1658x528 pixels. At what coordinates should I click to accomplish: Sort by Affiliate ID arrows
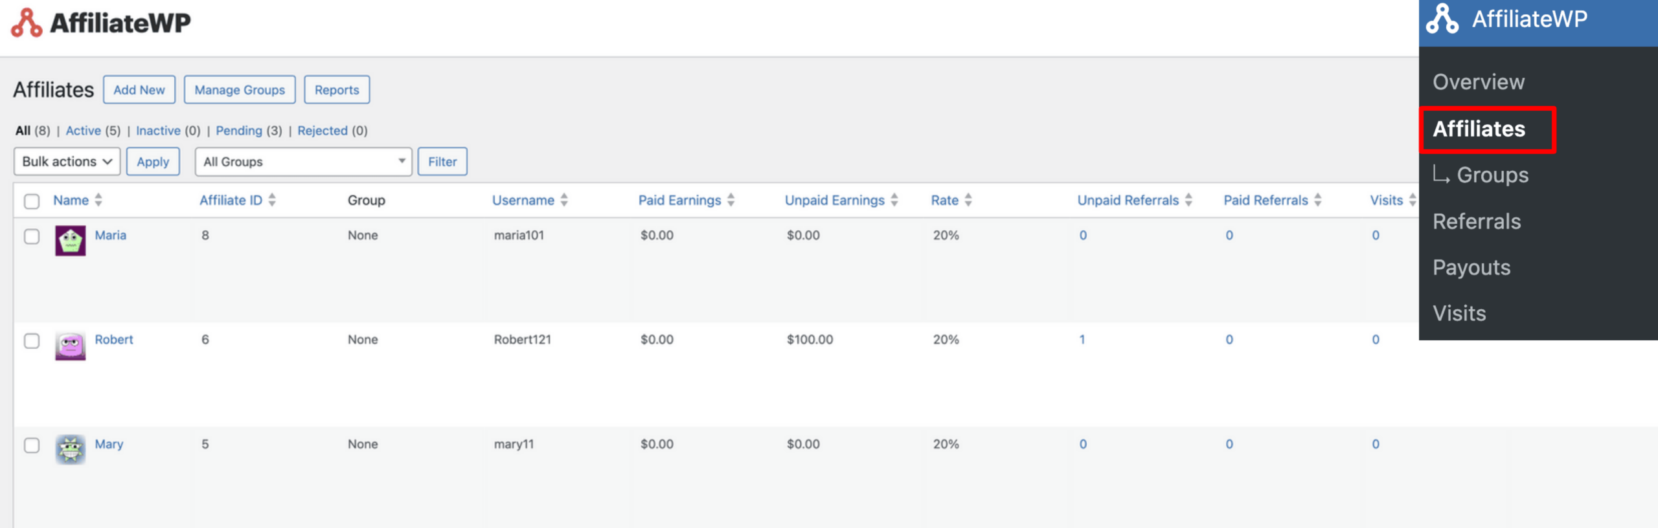(272, 200)
